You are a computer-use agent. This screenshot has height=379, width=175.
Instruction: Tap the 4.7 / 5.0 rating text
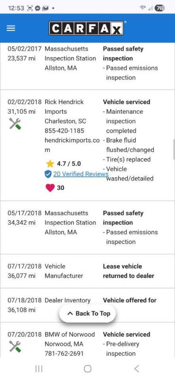point(69,164)
